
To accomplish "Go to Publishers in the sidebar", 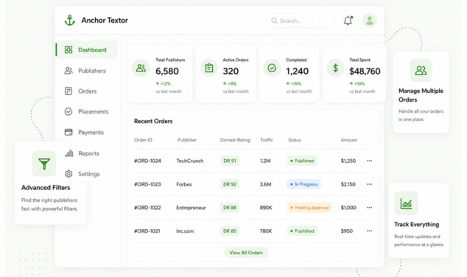I will (x=87, y=71).
